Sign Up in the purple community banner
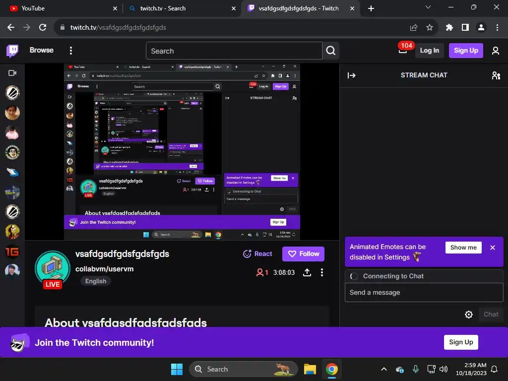 pos(461,342)
